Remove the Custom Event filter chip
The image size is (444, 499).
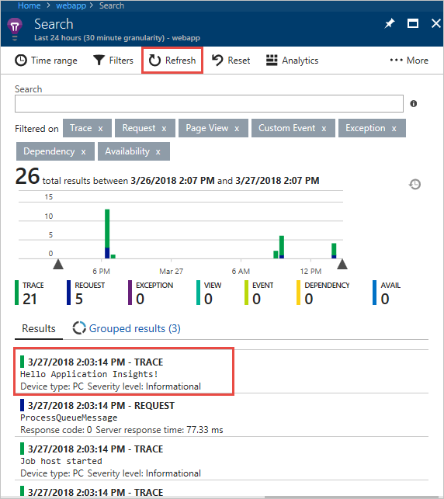(x=324, y=129)
